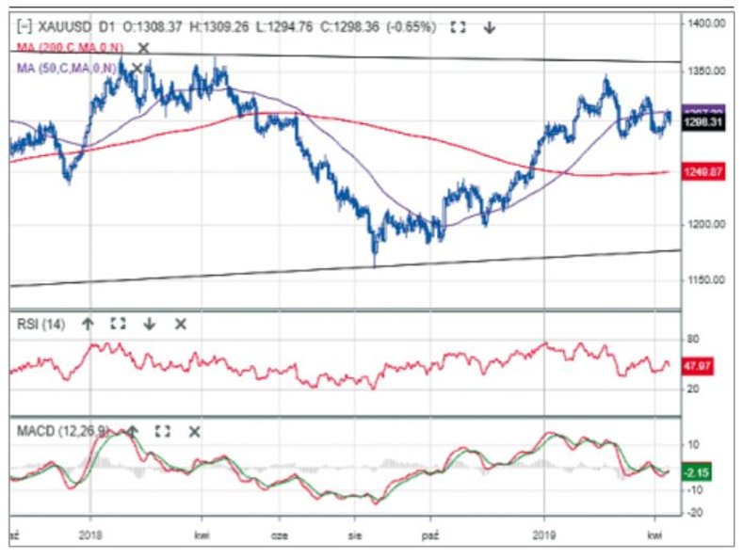Select the MACD (12,26,9) indicator label
This screenshot has height=558, width=743.
64,431
